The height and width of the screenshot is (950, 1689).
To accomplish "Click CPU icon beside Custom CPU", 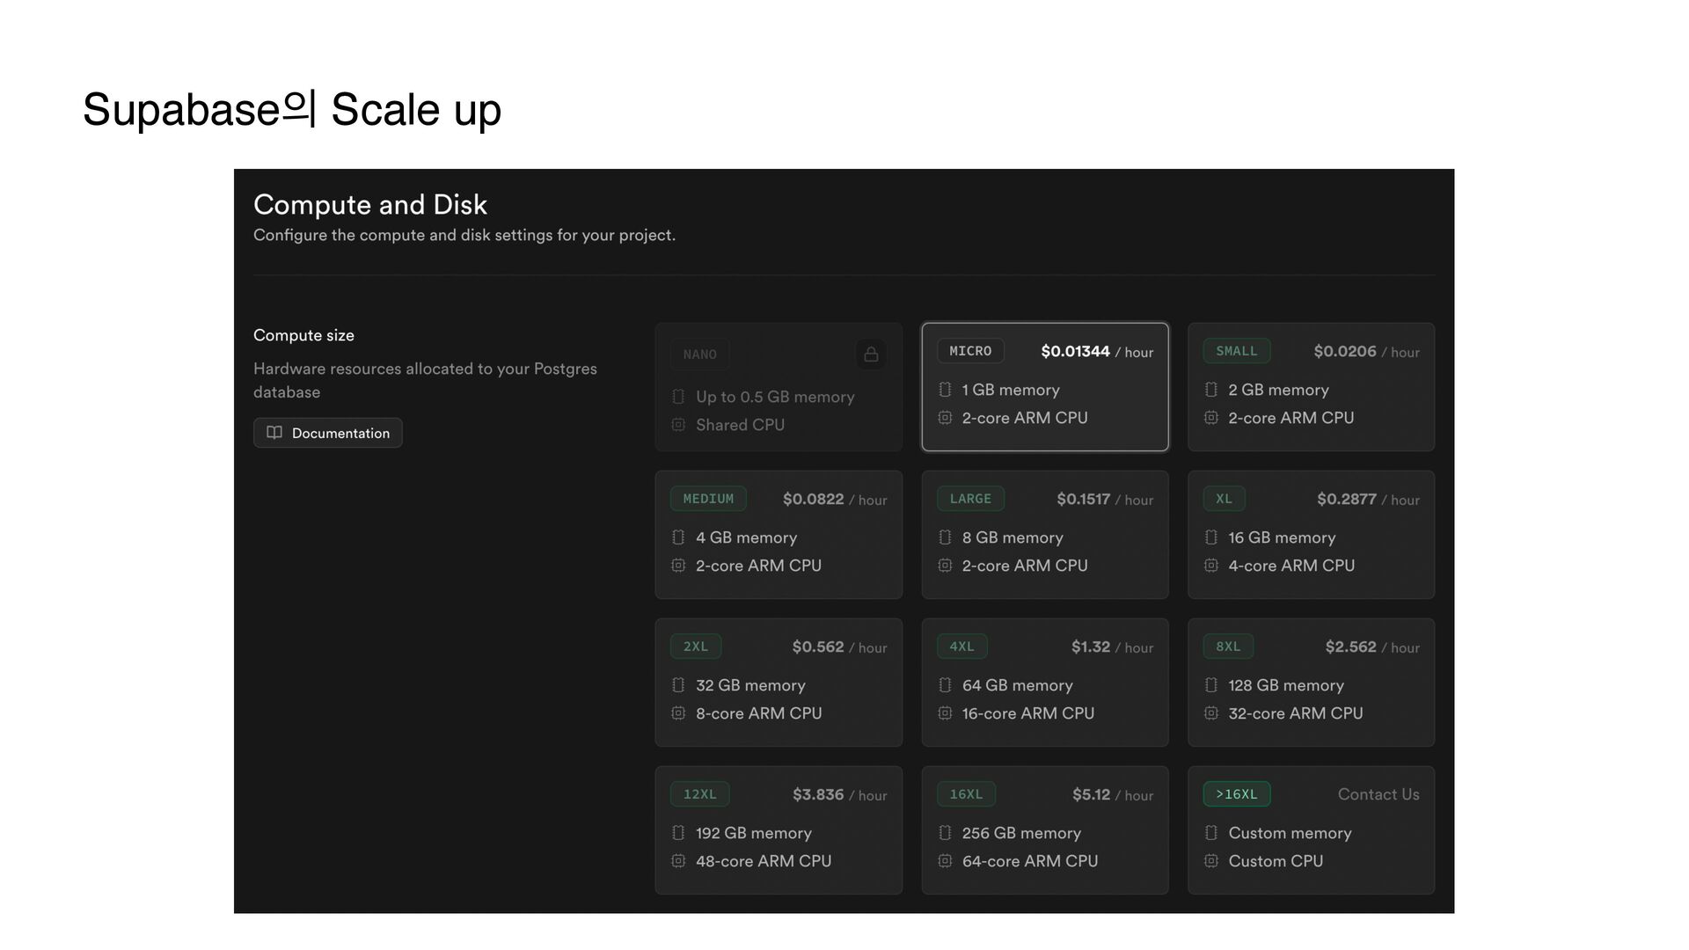I will click(1211, 861).
